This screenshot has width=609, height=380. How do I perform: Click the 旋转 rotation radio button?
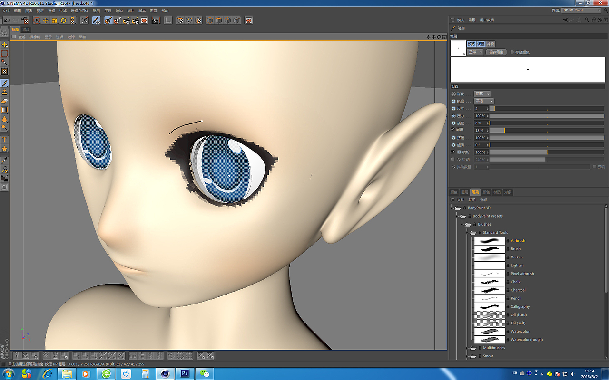[x=453, y=145]
